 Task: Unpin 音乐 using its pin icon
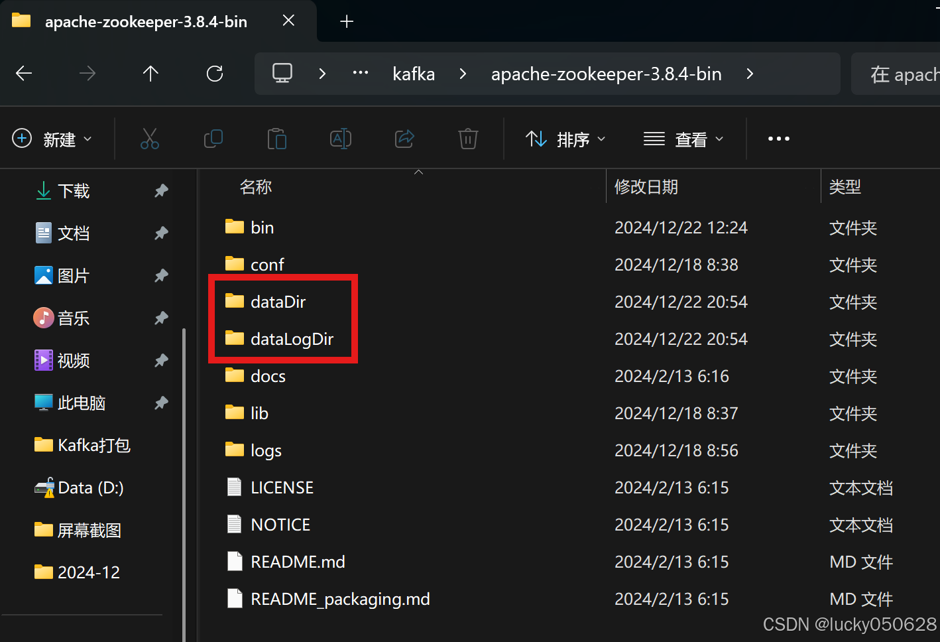[x=161, y=318]
